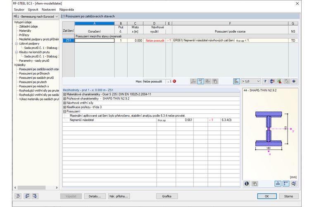Click the color-drop eye icon in results toolbar
Image resolution: width=314 pixels, height=207 pixels.
(215, 81)
